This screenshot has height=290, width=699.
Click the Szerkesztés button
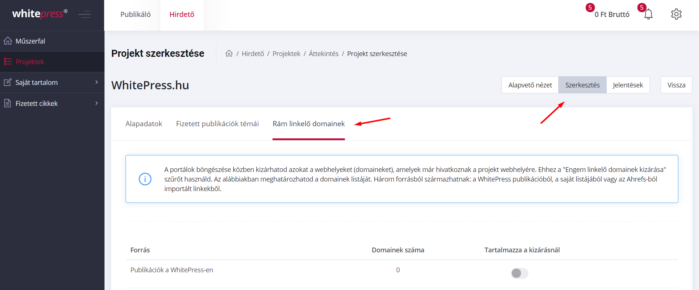[582, 85]
